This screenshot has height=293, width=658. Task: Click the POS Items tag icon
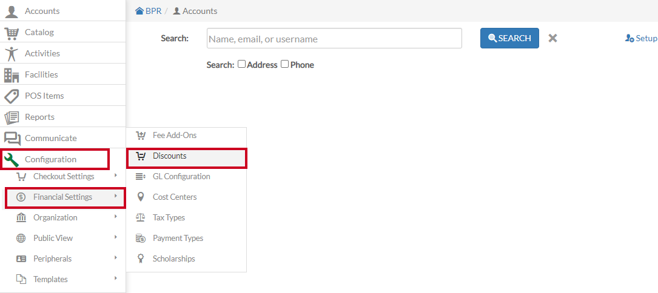12,96
